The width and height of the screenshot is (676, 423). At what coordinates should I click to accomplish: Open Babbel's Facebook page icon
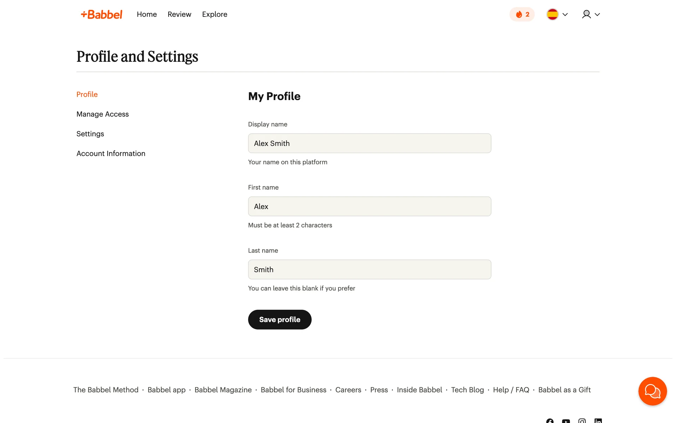click(550, 421)
